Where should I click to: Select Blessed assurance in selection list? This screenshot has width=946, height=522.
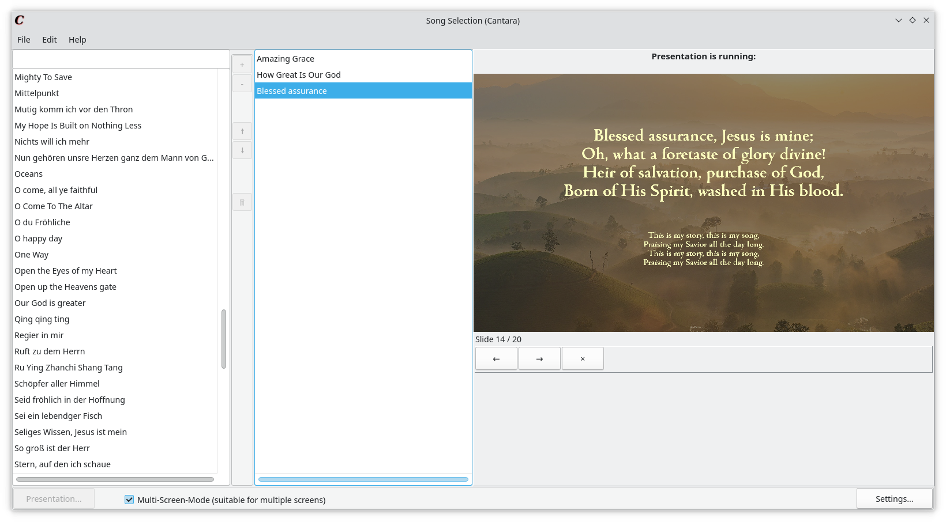click(363, 91)
